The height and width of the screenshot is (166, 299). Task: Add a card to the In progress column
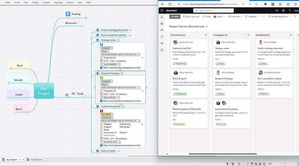tap(248, 35)
